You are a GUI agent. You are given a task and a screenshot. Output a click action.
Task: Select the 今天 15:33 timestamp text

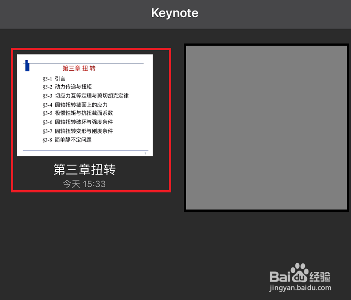tap(85, 184)
